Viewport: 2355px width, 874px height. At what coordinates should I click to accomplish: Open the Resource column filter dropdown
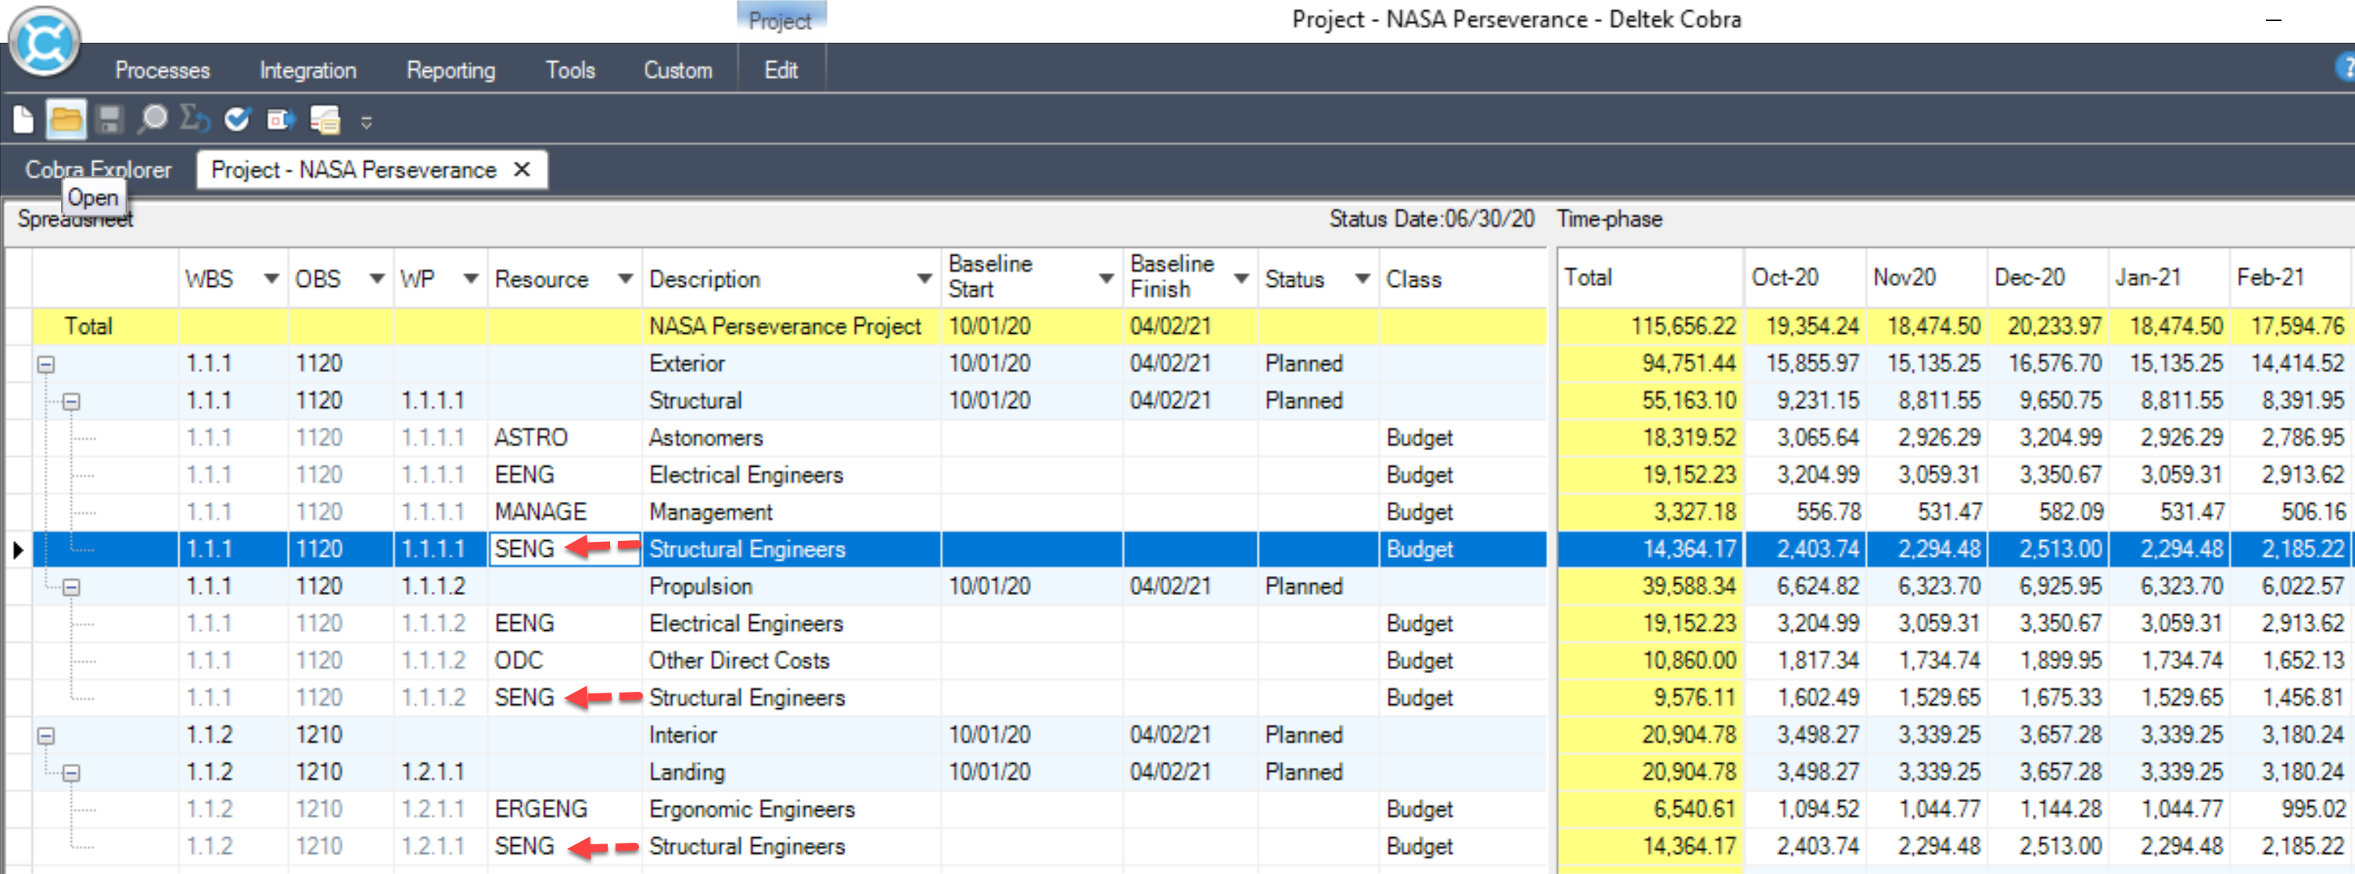click(626, 279)
